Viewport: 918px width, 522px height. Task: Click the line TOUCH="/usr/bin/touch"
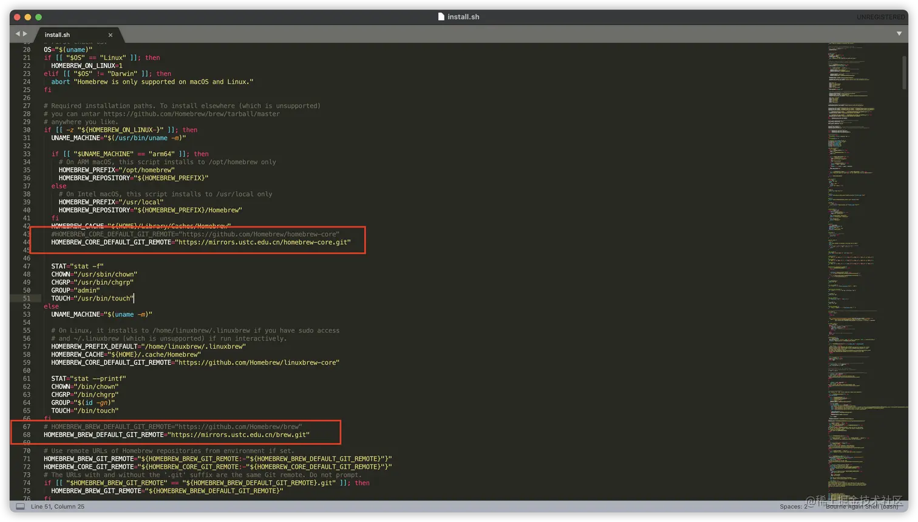(92, 299)
